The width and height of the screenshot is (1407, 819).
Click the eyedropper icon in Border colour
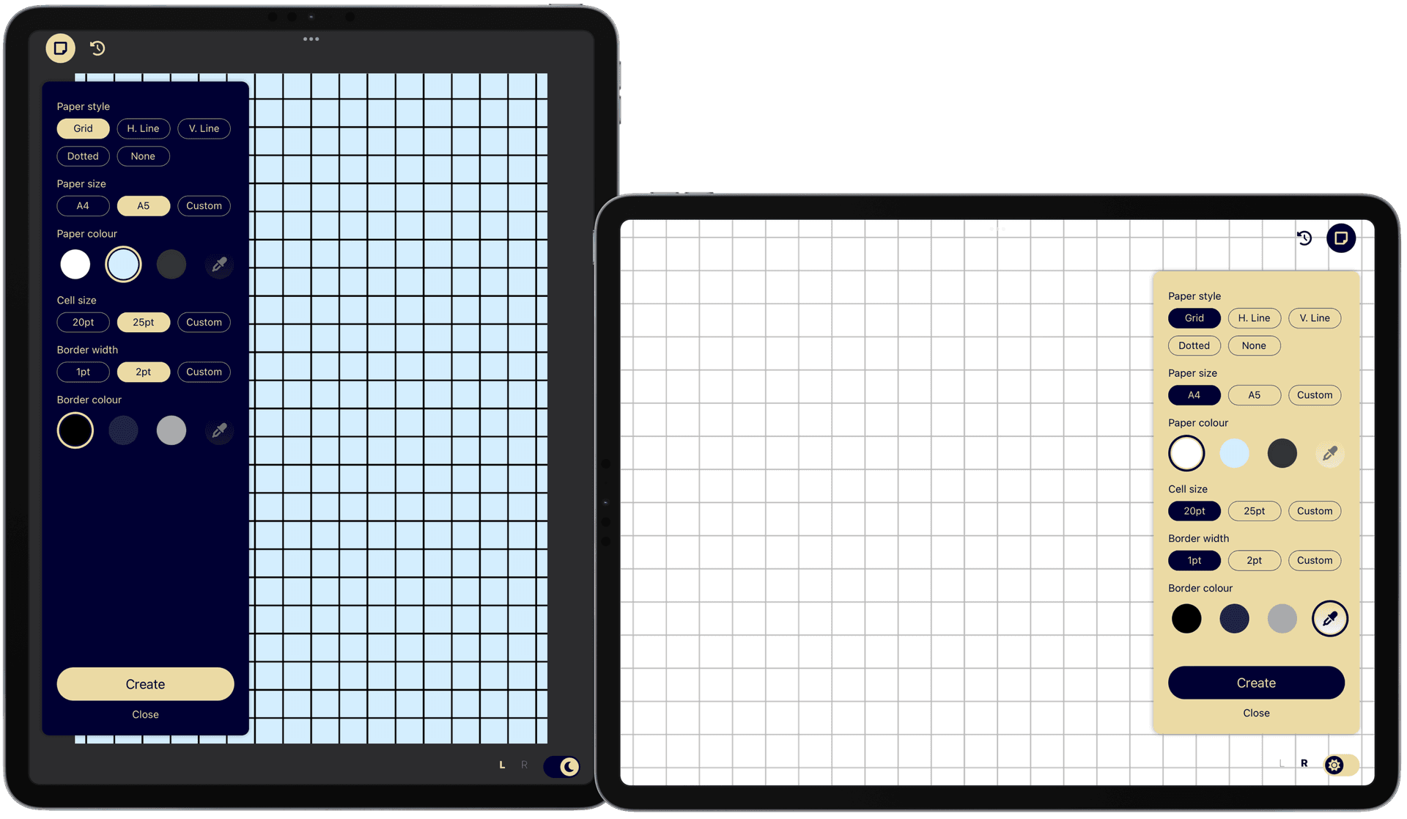(218, 430)
